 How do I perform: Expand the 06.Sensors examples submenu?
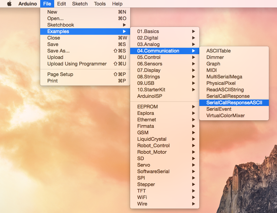[x=165, y=64]
